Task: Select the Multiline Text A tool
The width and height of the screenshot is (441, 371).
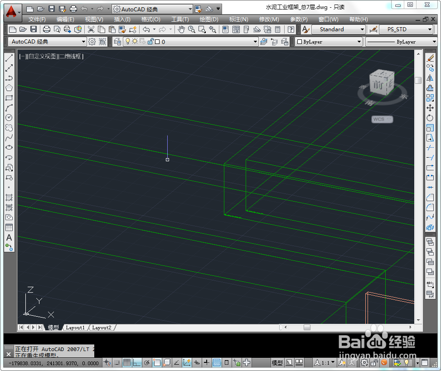Action: point(9,237)
